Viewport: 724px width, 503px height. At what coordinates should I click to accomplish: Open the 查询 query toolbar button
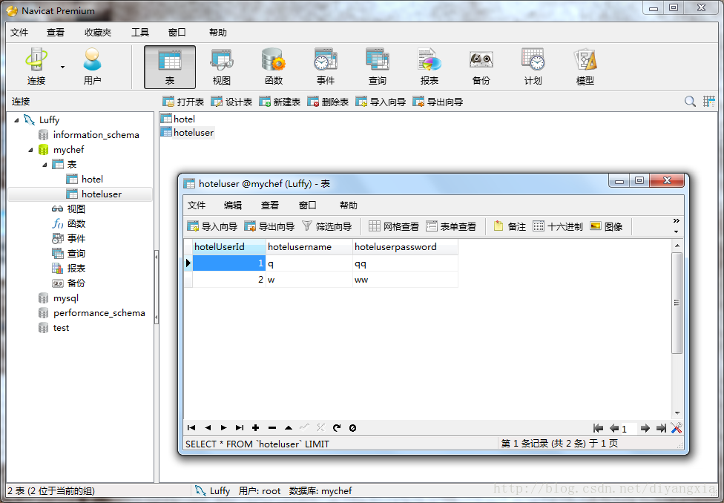[378, 67]
